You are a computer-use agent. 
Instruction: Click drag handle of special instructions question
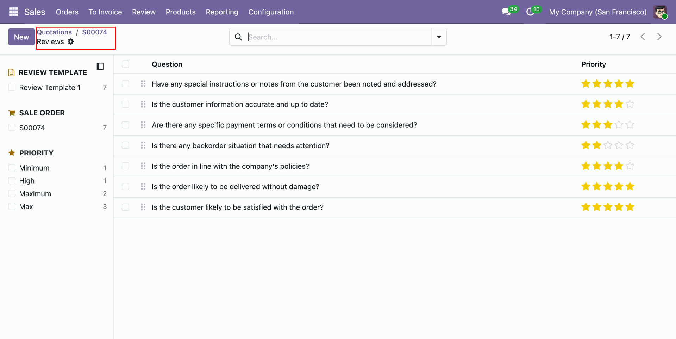pyautogui.click(x=143, y=84)
